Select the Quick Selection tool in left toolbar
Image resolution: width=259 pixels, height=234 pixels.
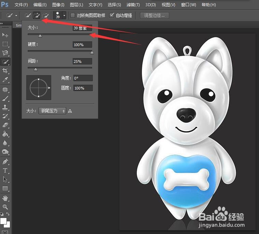click(5, 62)
